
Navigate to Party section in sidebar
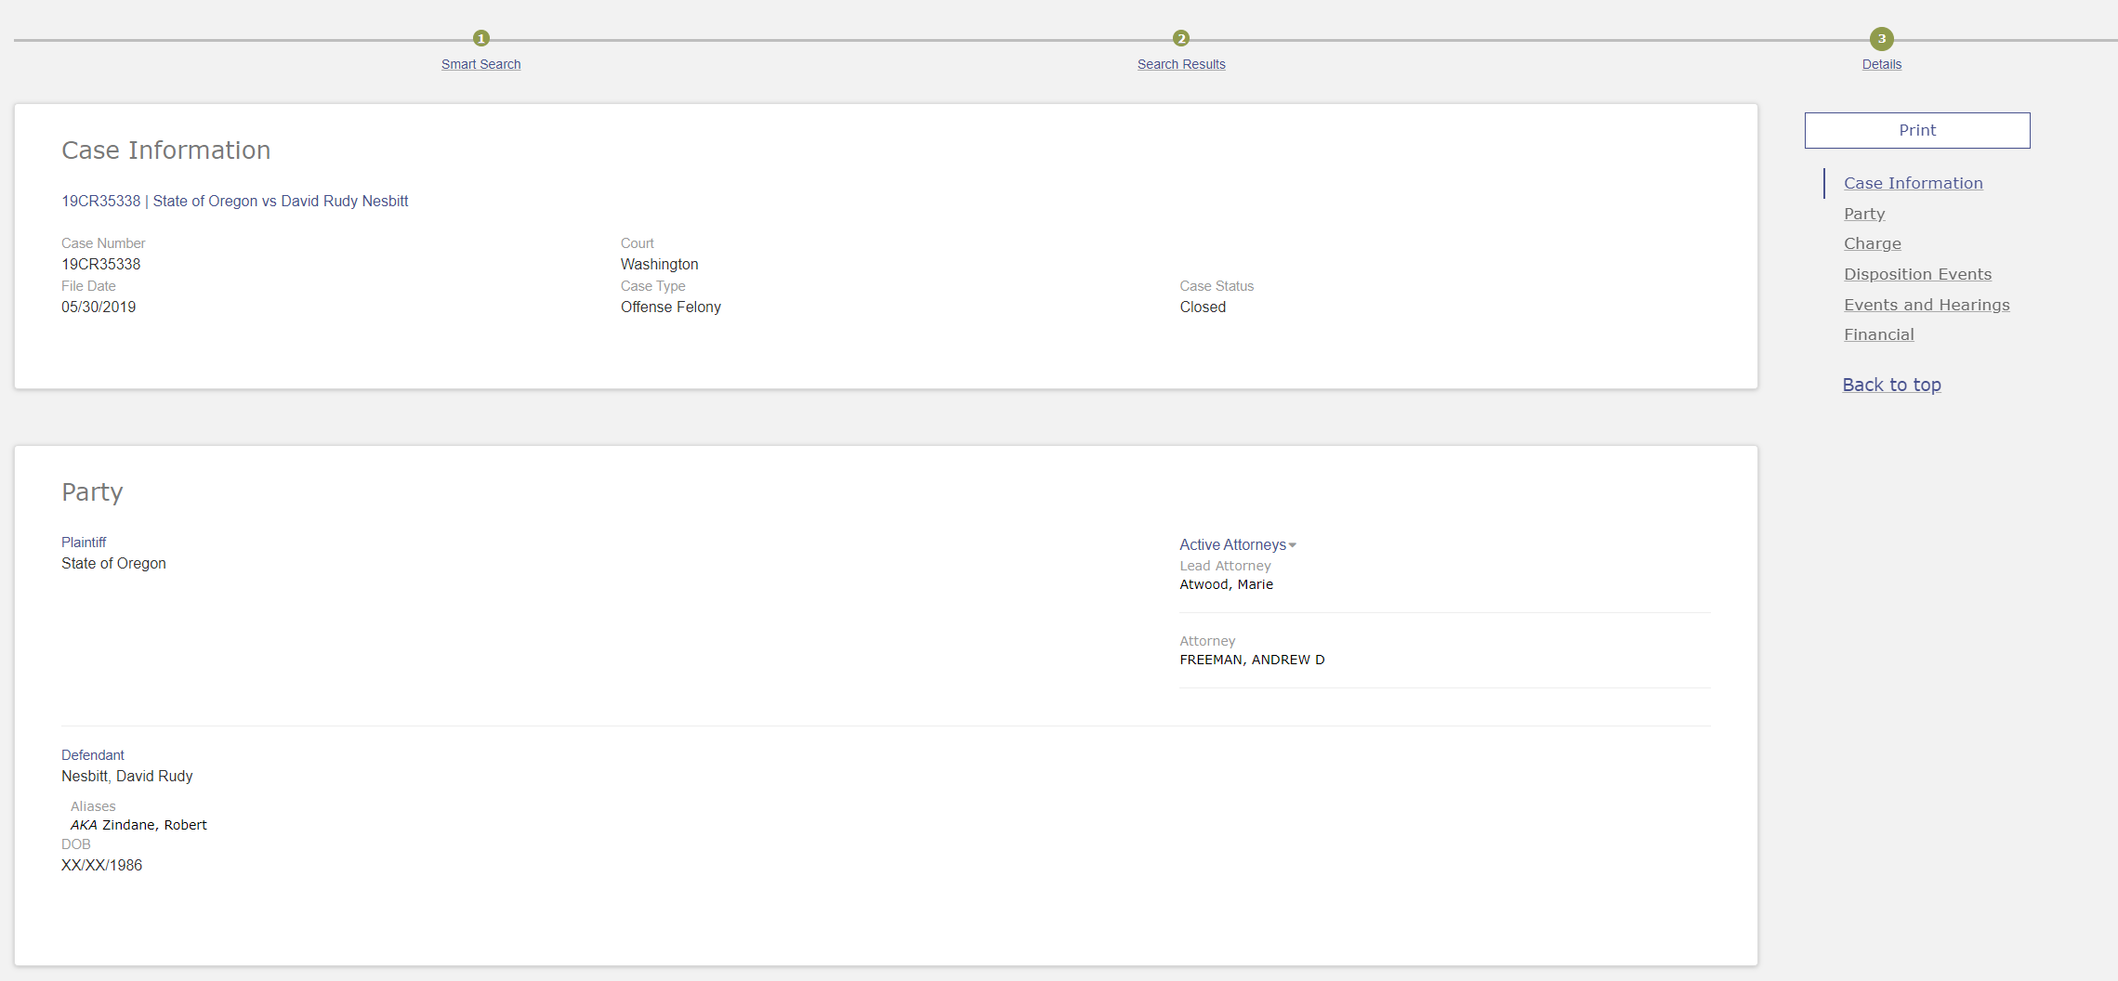pos(1863,214)
